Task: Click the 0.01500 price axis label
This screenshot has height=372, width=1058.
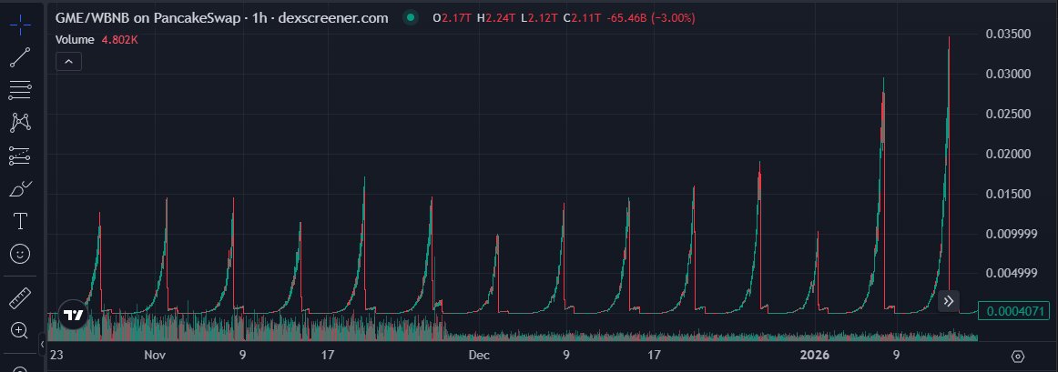Action: click(x=1008, y=194)
